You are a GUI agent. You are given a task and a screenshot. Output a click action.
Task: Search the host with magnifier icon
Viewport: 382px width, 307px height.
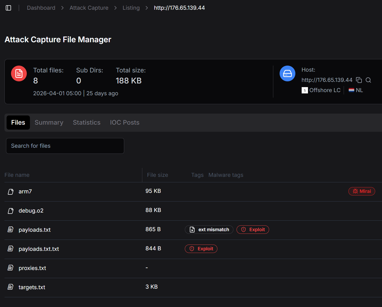pyautogui.click(x=368, y=80)
